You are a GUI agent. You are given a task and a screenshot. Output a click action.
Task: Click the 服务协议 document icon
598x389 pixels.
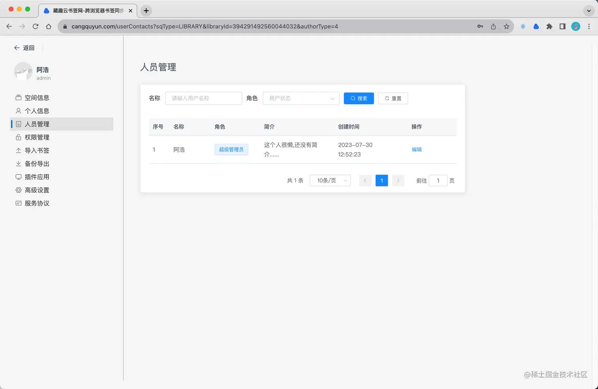point(19,203)
